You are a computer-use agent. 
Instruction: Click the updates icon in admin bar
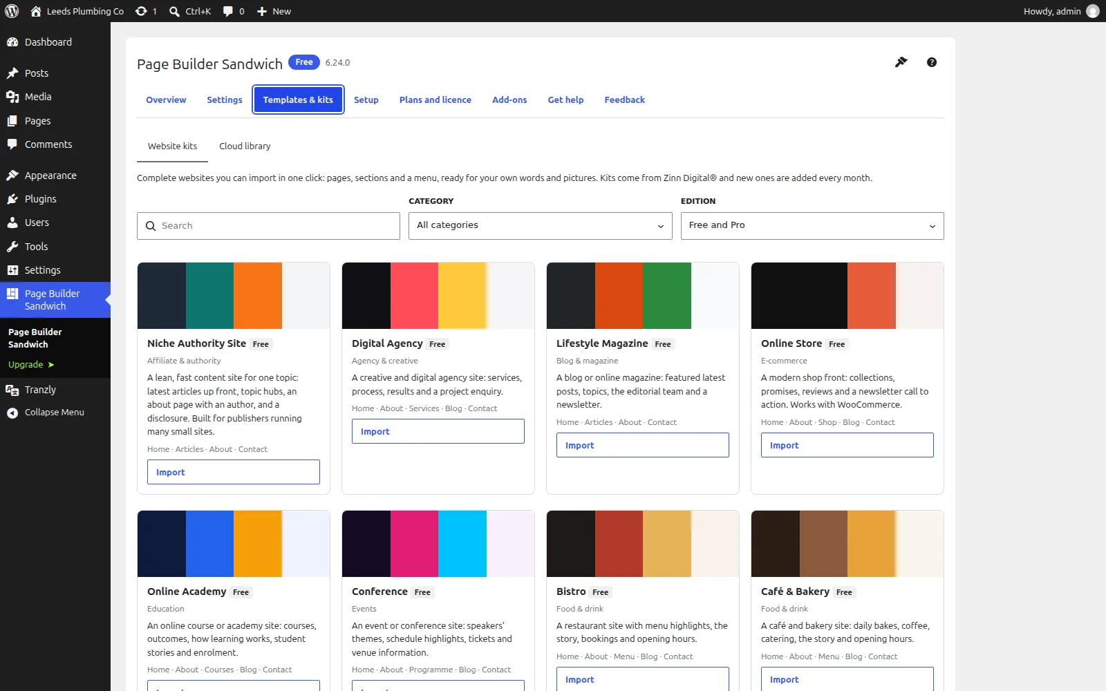pyautogui.click(x=141, y=11)
